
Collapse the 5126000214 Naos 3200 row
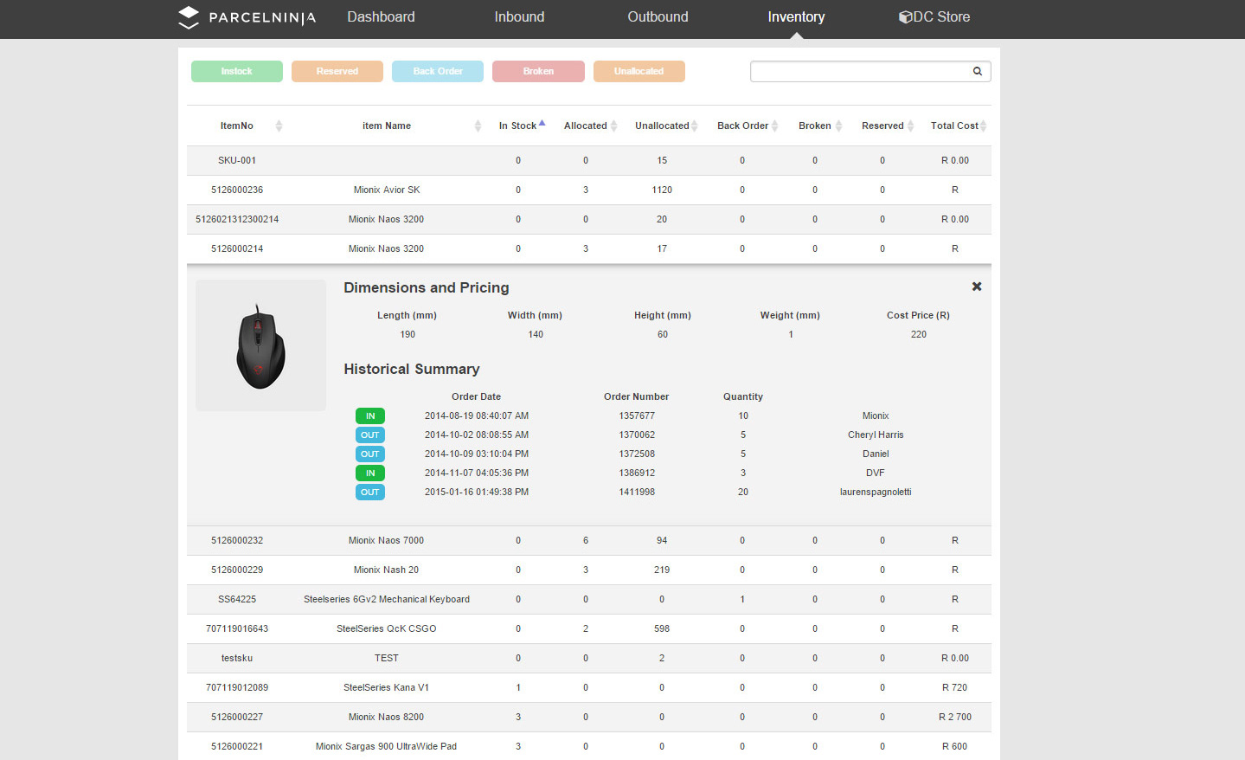click(x=589, y=249)
